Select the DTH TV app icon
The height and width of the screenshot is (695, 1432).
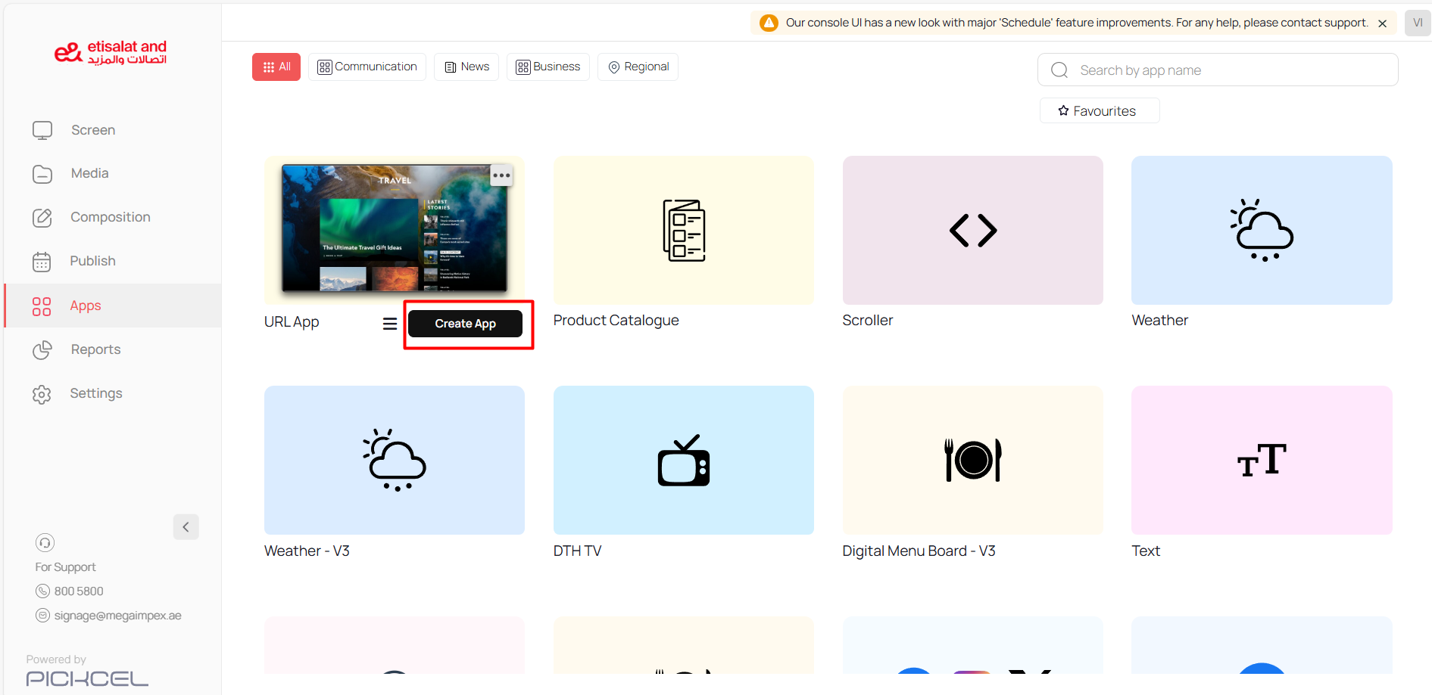coord(683,461)
